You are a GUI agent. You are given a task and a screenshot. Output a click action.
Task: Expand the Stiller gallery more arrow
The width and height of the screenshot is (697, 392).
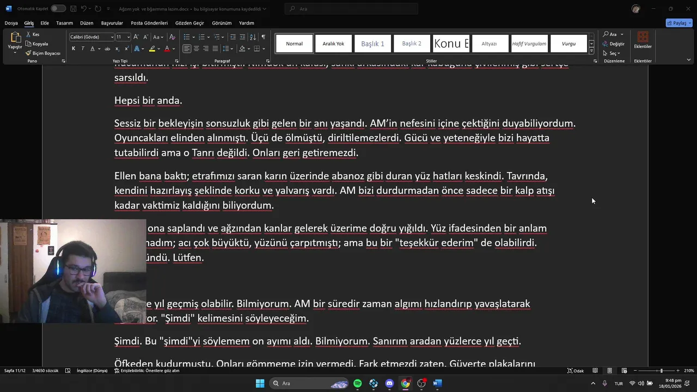coord(591,50)
